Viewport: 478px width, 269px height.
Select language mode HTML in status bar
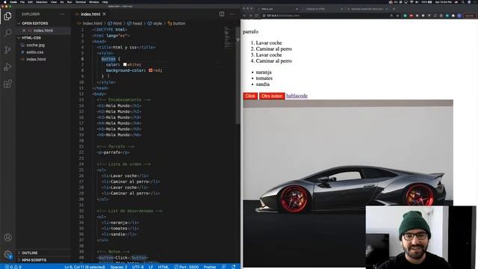point(163,267)
